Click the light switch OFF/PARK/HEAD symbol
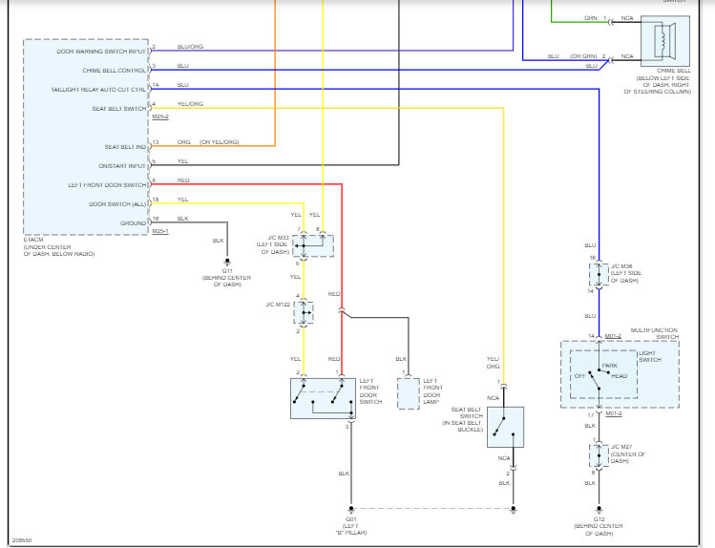This screenshot has height=548, width=715. [x=603, y=375]
